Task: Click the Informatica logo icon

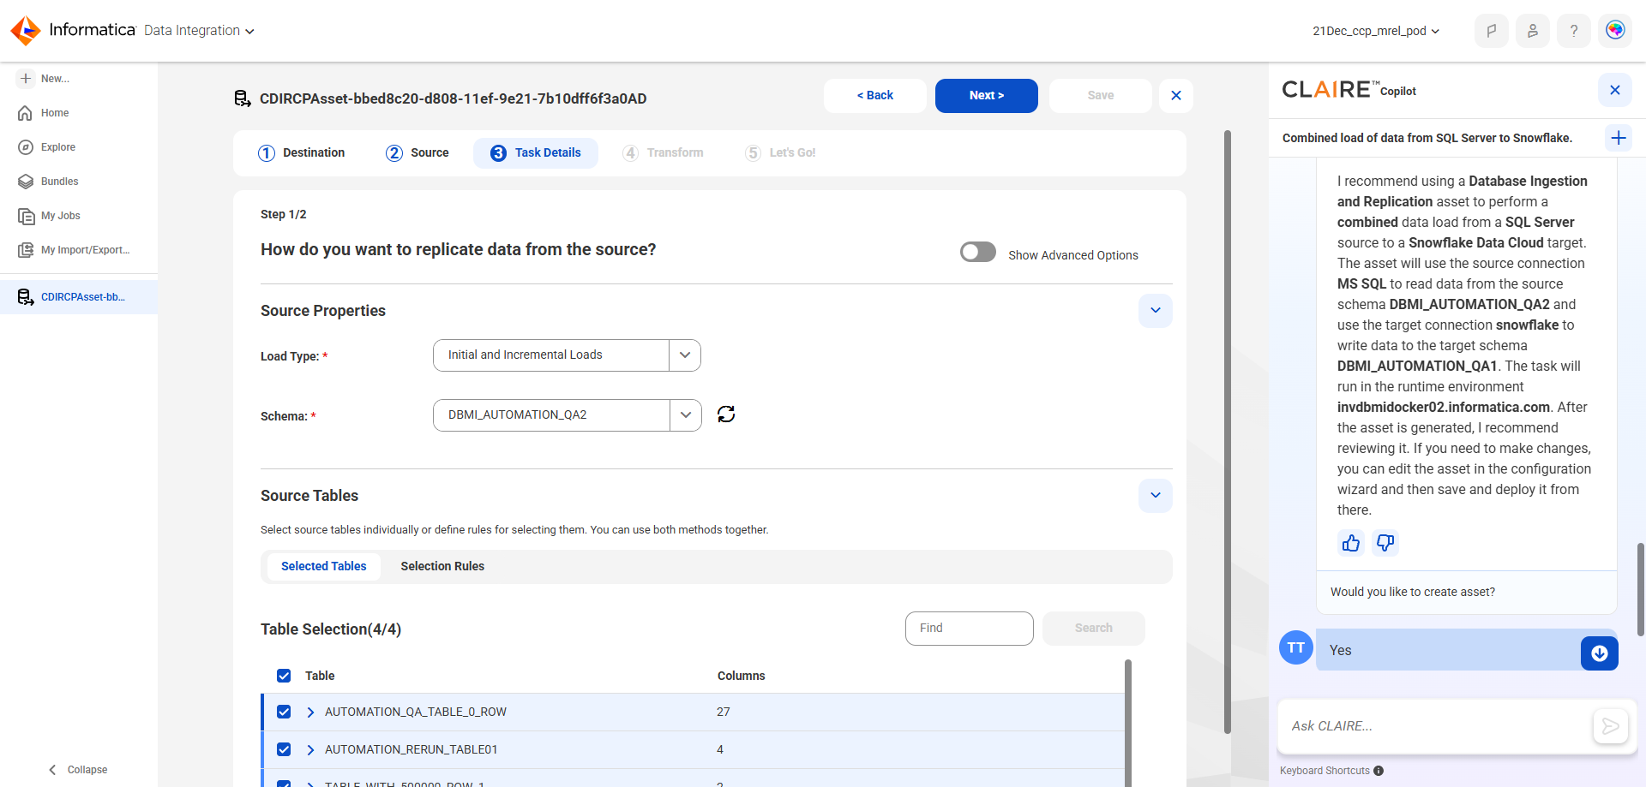Action: tap(26, 30)
